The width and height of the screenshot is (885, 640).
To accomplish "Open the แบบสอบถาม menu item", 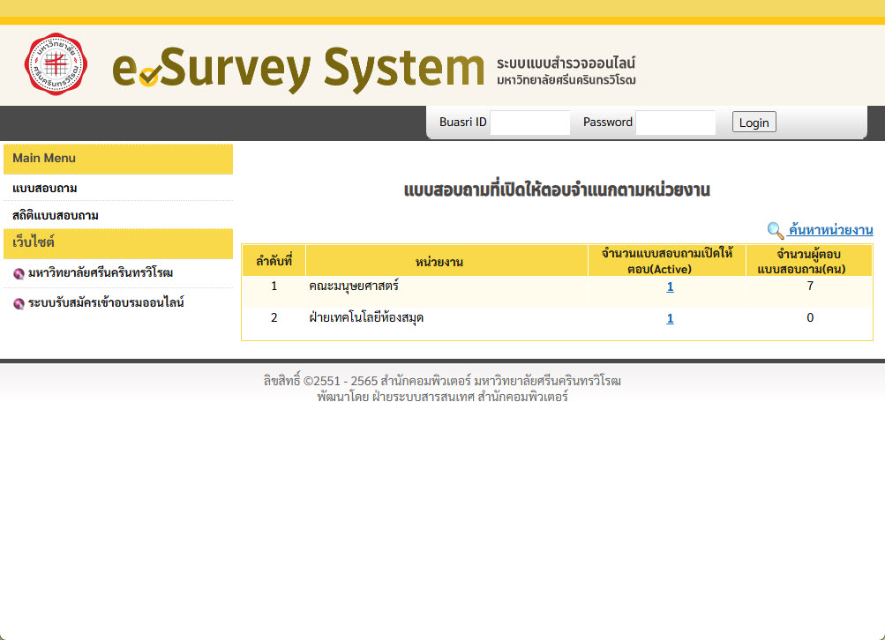I will click(x=45, y=189).
